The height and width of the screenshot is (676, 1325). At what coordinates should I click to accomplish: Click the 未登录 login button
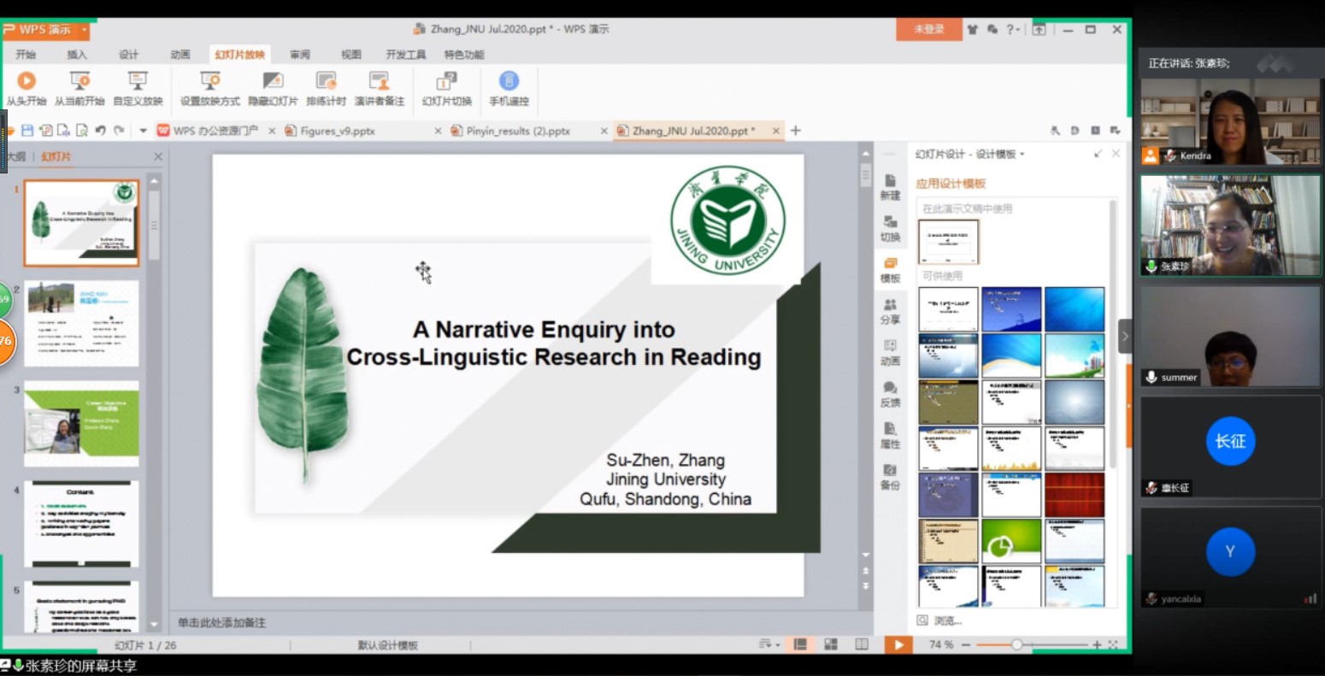[928, 29]
